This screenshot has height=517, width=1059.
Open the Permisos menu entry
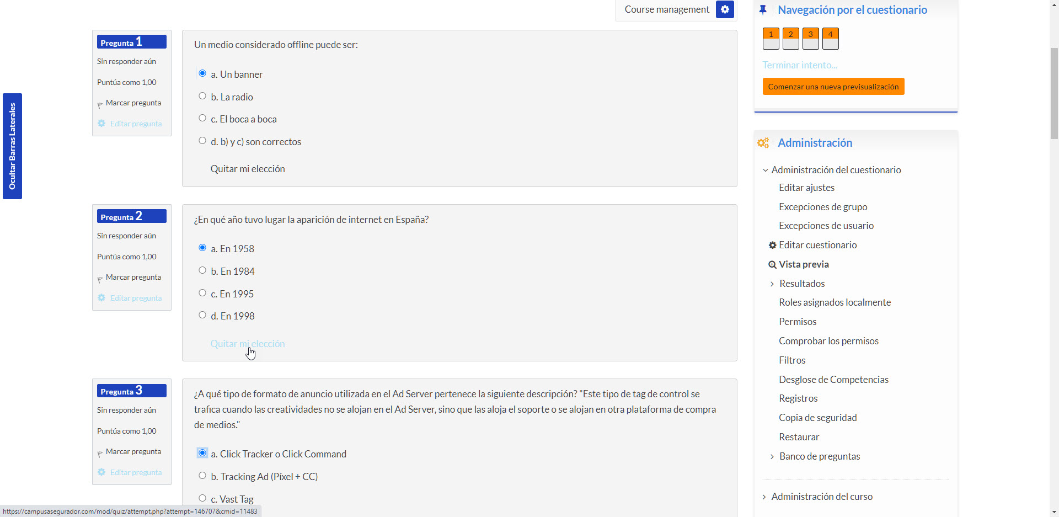798,322
